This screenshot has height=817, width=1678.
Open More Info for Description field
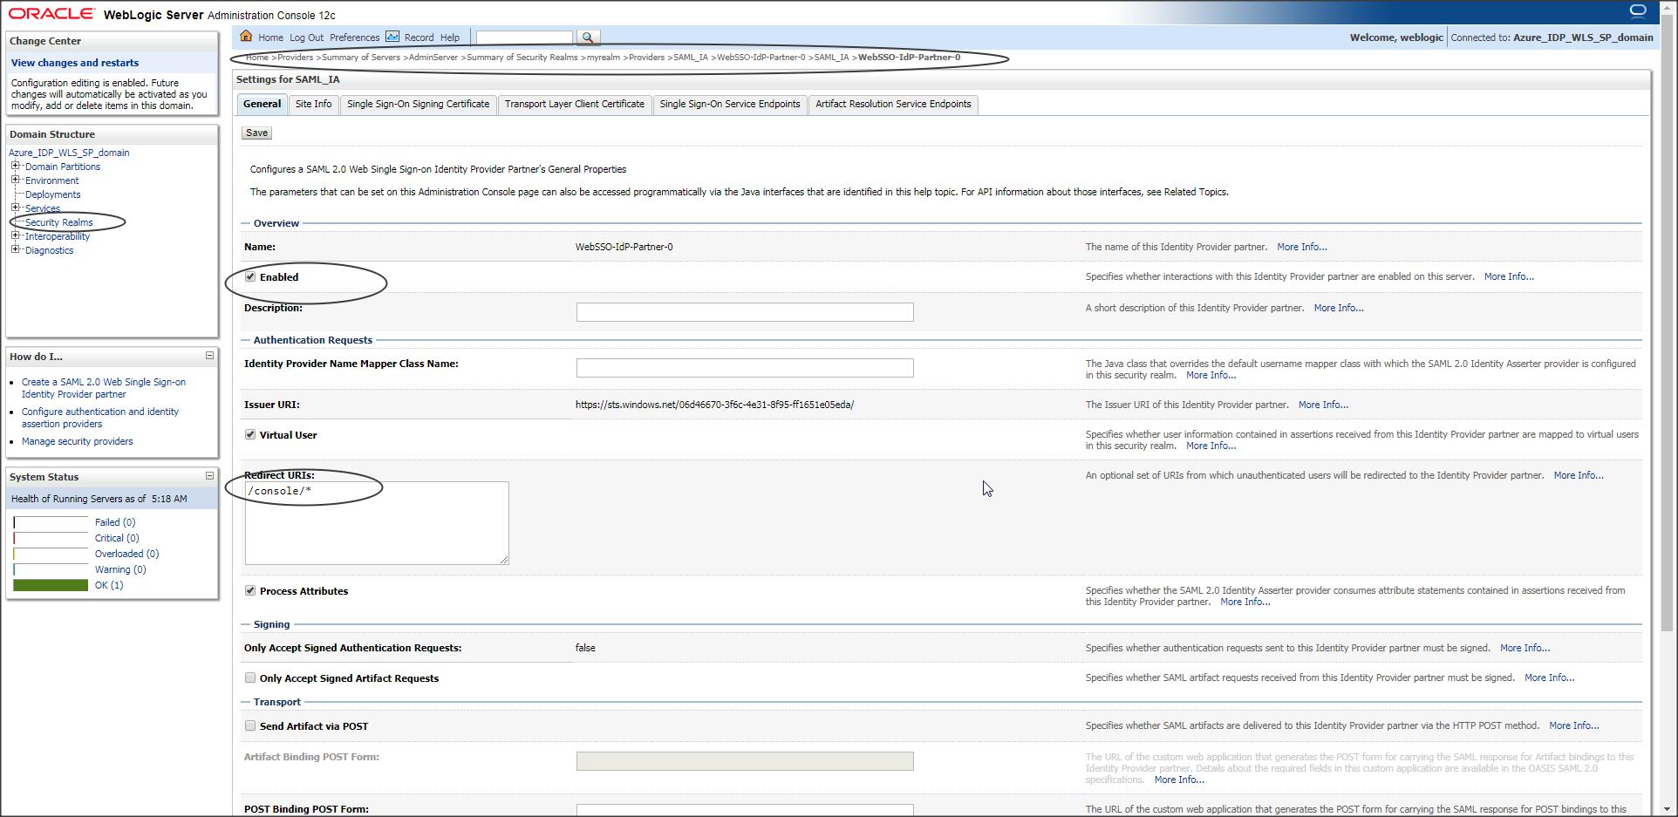[1339, 308]
